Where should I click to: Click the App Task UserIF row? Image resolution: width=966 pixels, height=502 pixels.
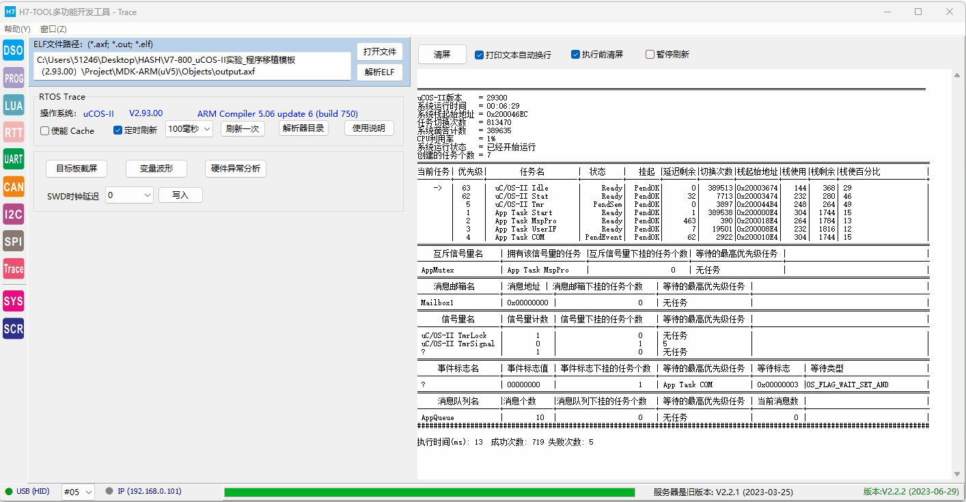coord(673,229)
